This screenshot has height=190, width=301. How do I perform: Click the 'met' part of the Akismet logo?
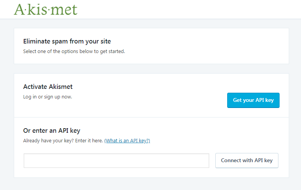(x=64, y=9)
